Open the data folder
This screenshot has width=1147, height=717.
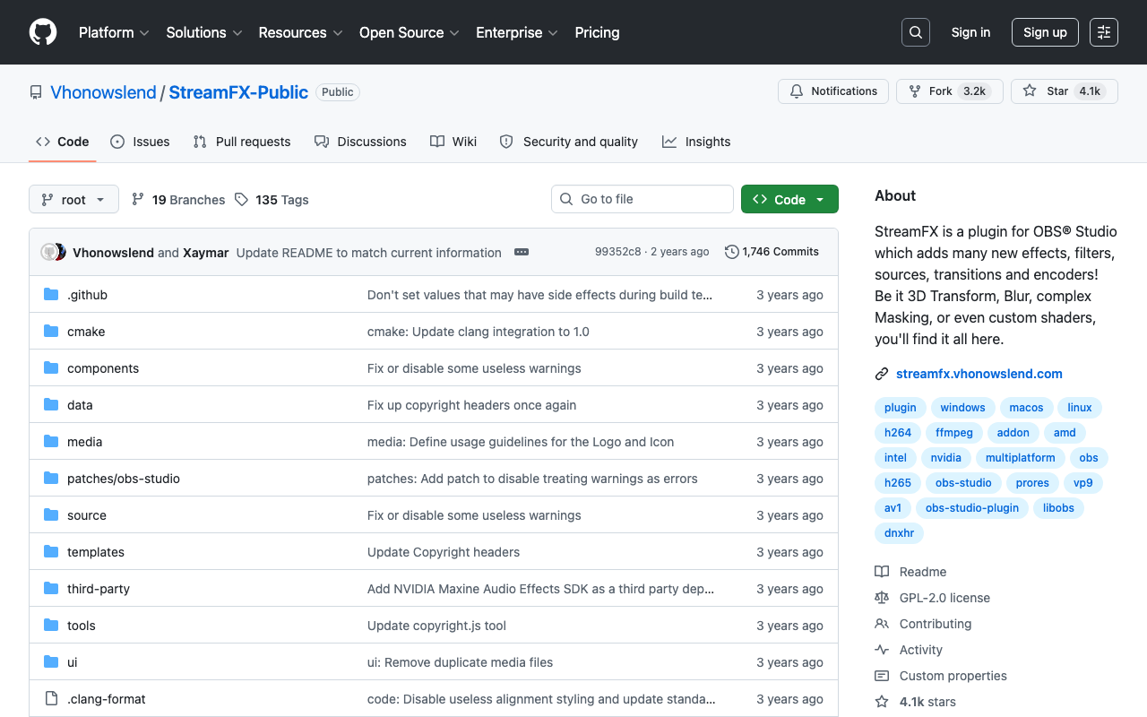tap(80, 405)
